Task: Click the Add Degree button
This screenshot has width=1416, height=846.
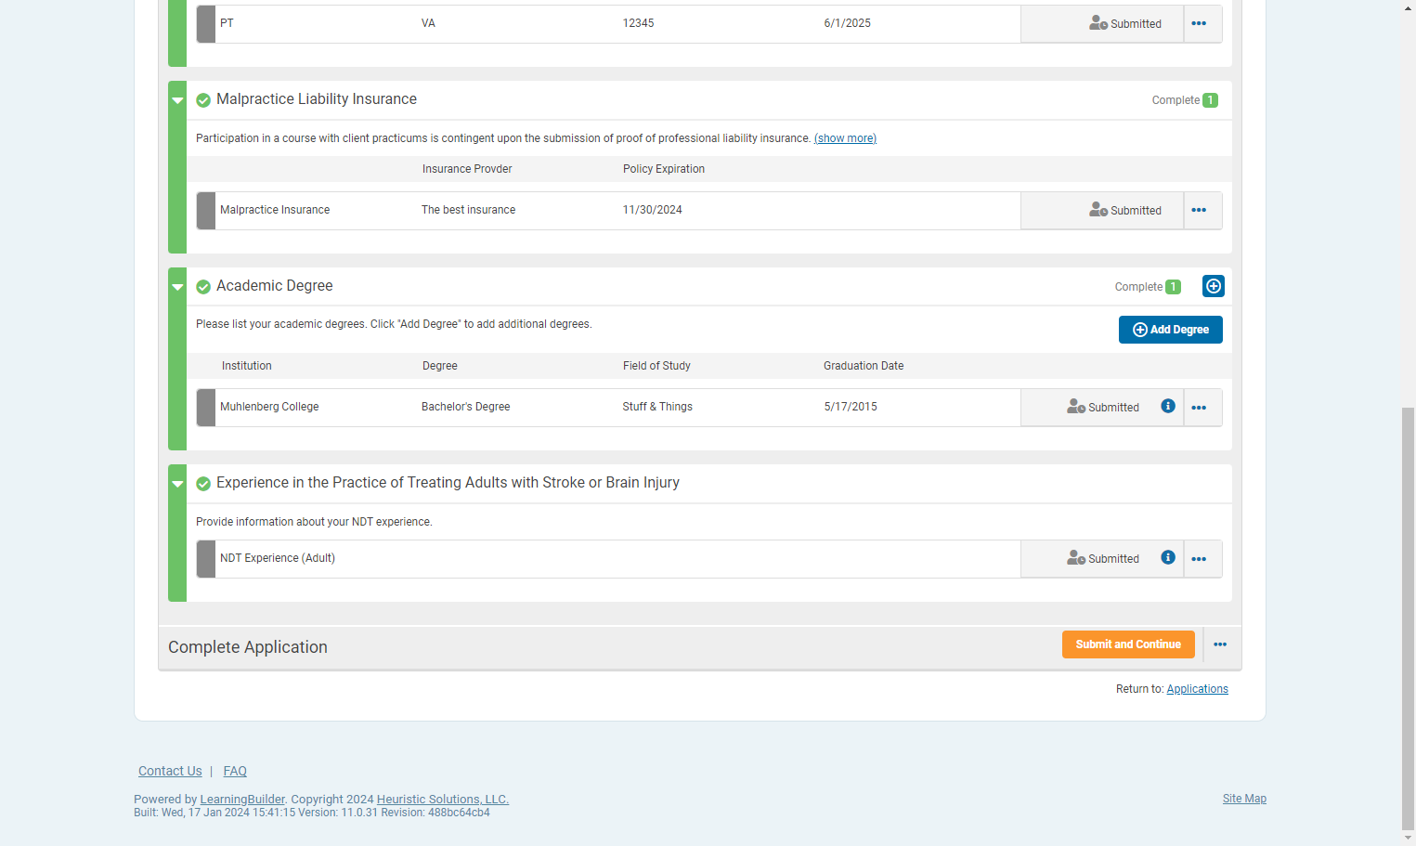Action: coord(1170,330)
